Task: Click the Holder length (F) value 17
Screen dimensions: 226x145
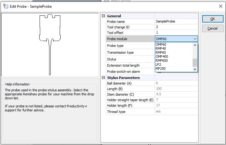Action: (x=176, y=106)
